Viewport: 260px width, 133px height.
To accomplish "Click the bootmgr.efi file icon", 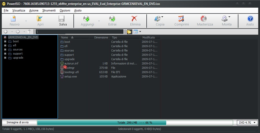I will point(62,72).
